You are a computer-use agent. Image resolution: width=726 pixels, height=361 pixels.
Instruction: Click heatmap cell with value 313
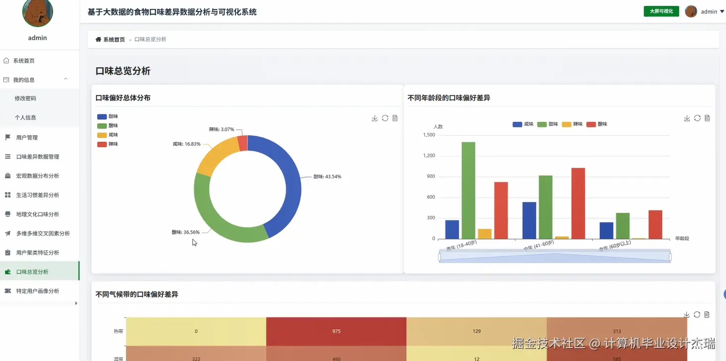(x=617, y=331)
